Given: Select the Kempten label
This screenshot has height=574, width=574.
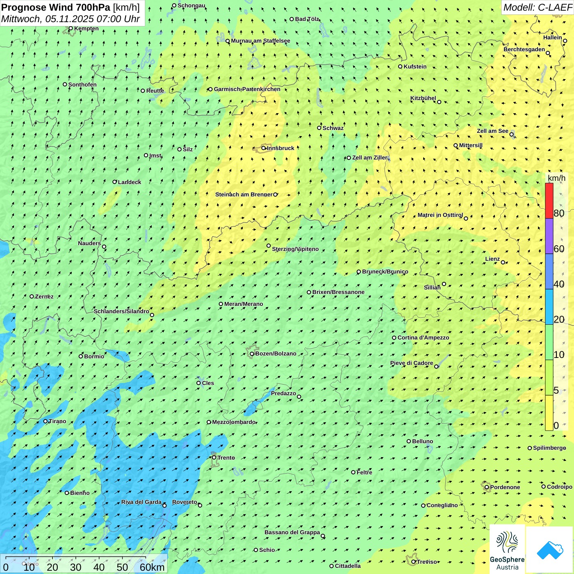Looking at the screenshot, I should click(x=87, y=29).
